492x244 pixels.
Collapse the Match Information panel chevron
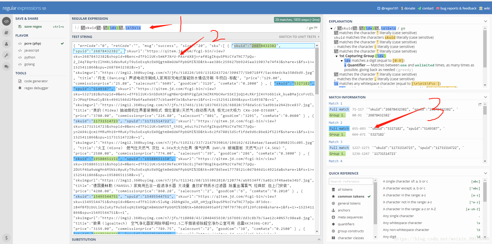click(485, 97)
